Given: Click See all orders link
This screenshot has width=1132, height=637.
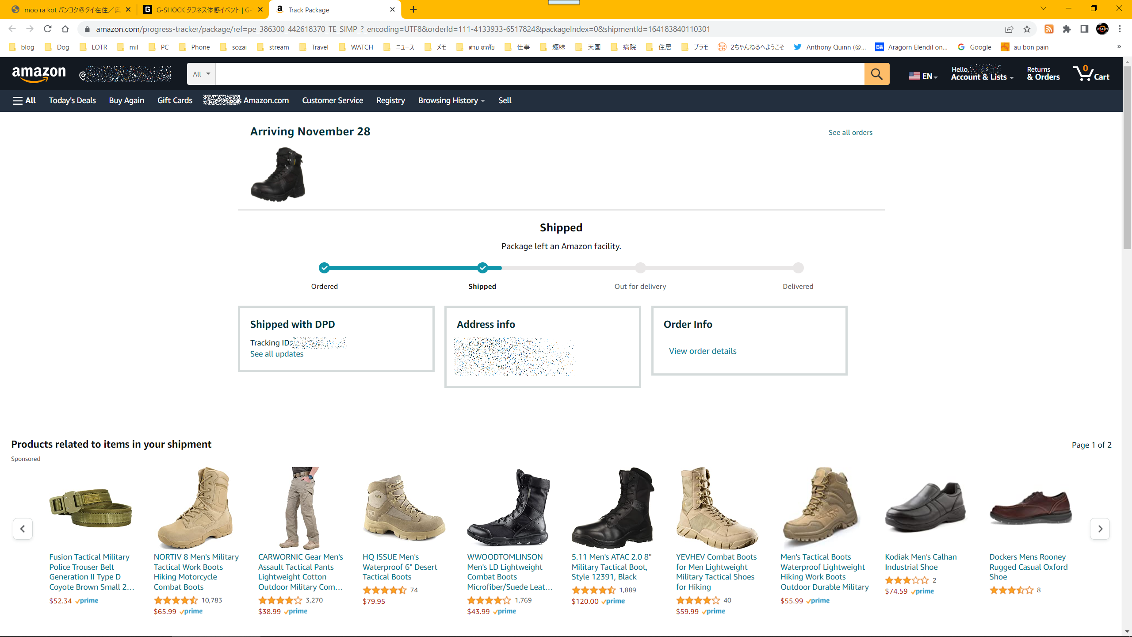Looking at the screenshot, I should tap(850, 132).
